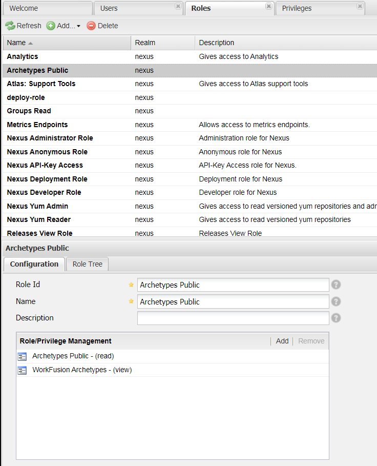The image size is (377, 466).
Task: Sort by the Realm column header
Action: click(163, 43)
